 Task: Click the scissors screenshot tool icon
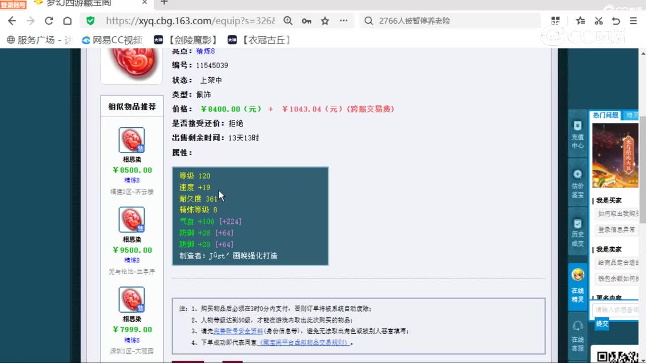click(599, 21)
